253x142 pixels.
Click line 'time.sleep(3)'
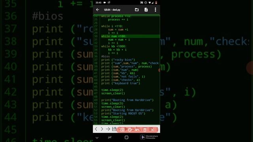click(112, 103)
